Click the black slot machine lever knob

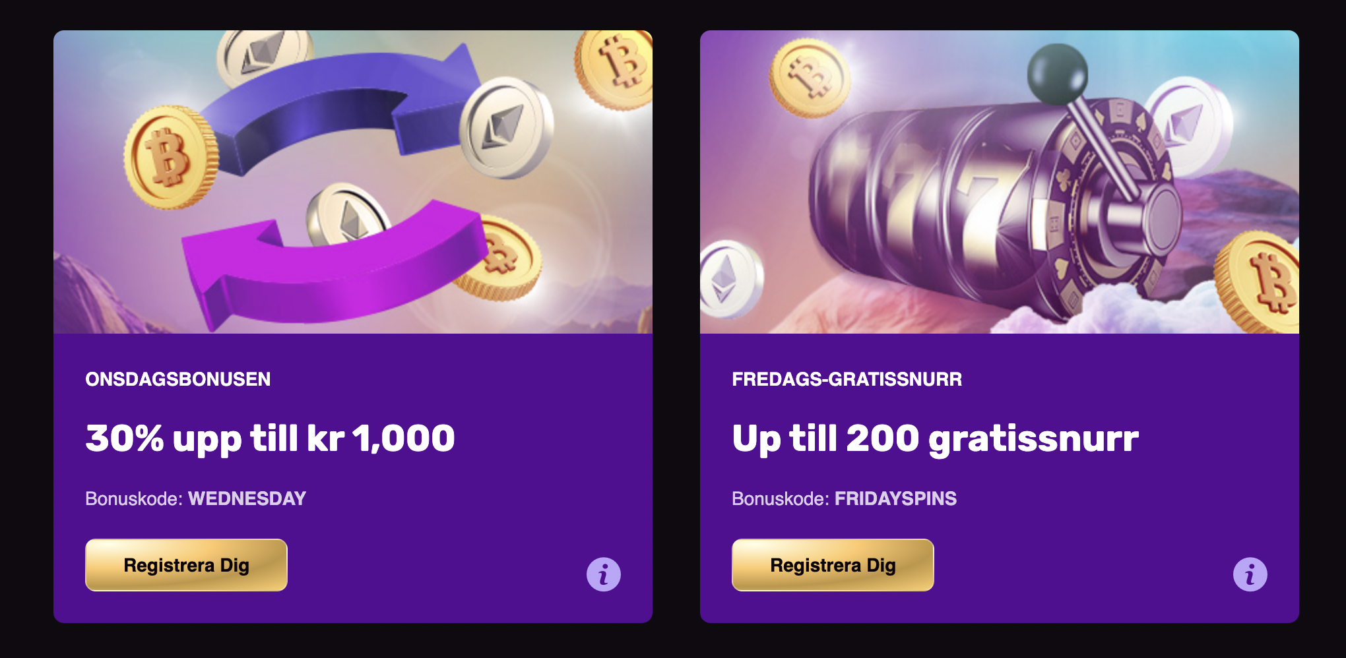coord(1057,73)
